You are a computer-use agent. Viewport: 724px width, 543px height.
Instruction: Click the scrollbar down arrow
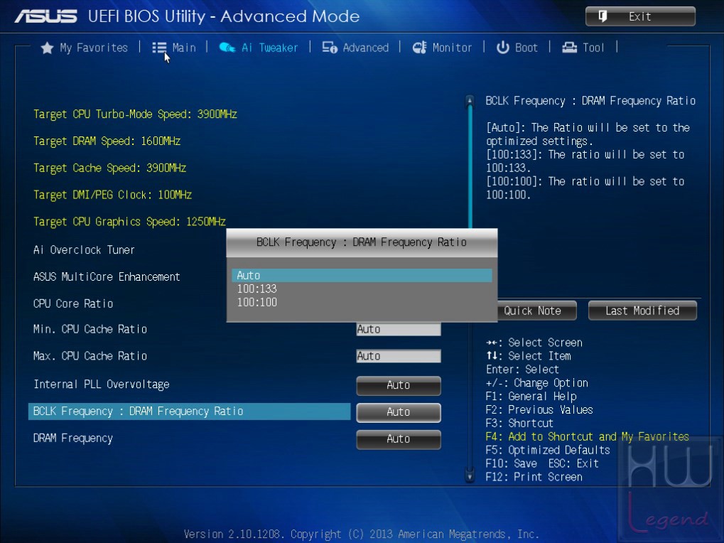tap(470, 476)
